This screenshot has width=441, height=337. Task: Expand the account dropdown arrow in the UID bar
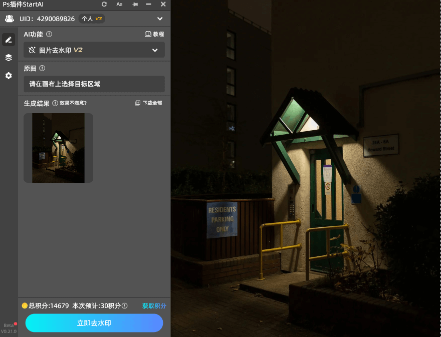pos(160,19)
